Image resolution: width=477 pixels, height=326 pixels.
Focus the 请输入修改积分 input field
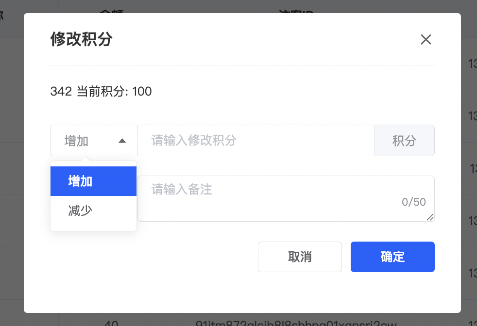256,141
